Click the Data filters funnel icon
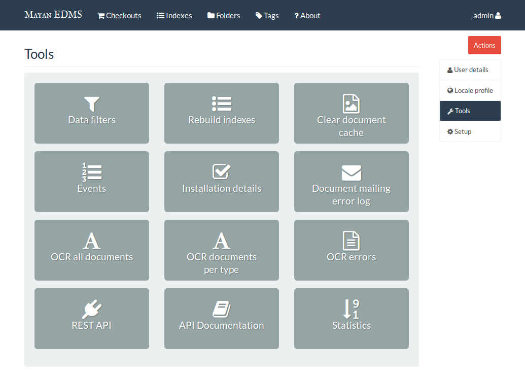The width and height of the screenshot is (525, 377). pos(92,104)
